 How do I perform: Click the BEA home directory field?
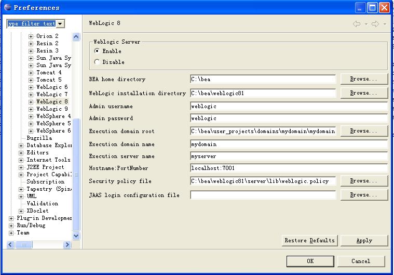click(x=263, y=79)
